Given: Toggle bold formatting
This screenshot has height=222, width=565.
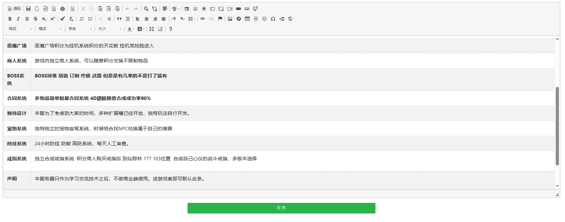Looking at the screenshot, I should pyautogui.click(x=10, y=19).
